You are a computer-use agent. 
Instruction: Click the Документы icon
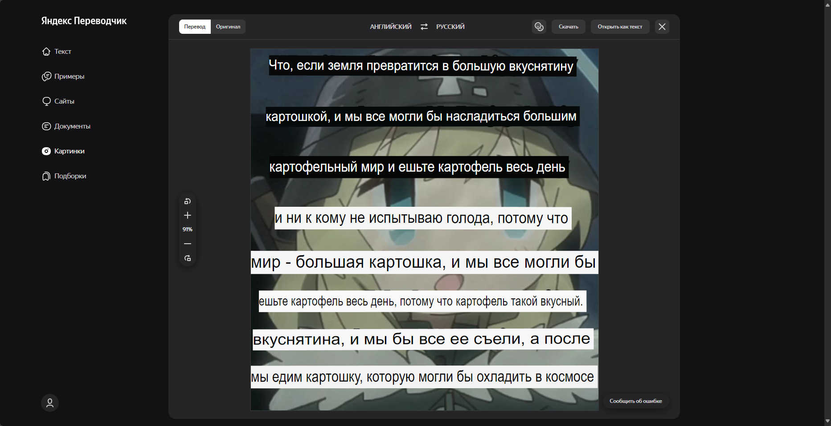pos(46,126)
